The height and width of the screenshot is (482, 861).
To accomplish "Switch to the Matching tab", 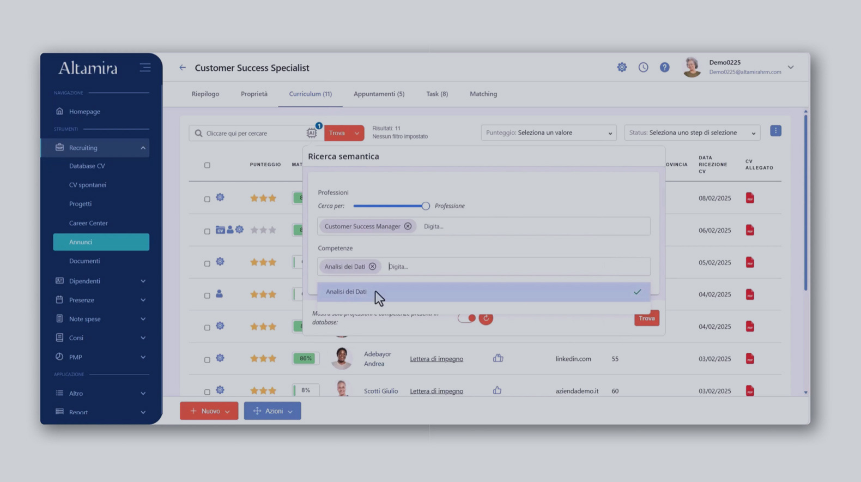I will click(x=483, y=94).
